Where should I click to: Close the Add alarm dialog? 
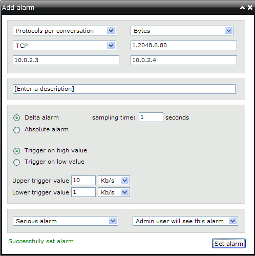point(250,8)
